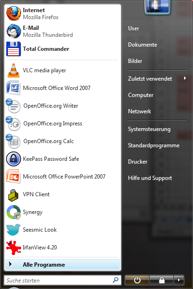
Task: Open Dokumente folder
Action: [143, 45]
